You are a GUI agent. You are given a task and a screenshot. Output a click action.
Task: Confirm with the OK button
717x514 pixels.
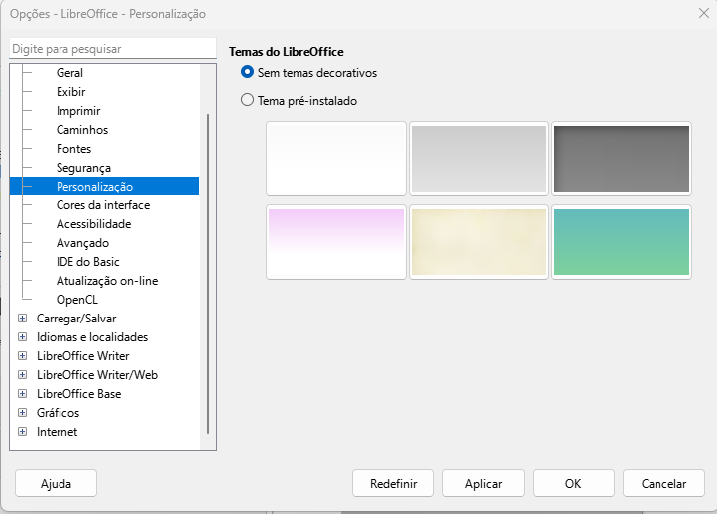coord(573,483)
